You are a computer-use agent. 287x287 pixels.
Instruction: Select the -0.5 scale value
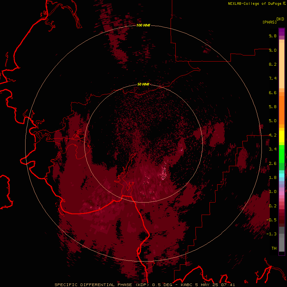[x=271, y=220]
